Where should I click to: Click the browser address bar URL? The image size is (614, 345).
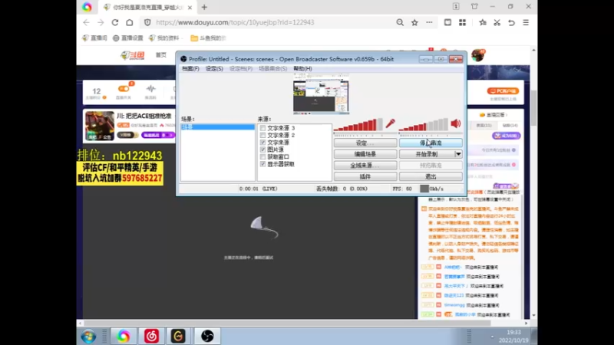235,22
